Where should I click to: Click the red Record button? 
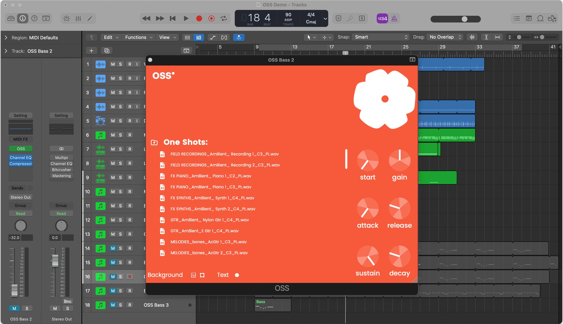pyautogui.click(x=199, y=19)
